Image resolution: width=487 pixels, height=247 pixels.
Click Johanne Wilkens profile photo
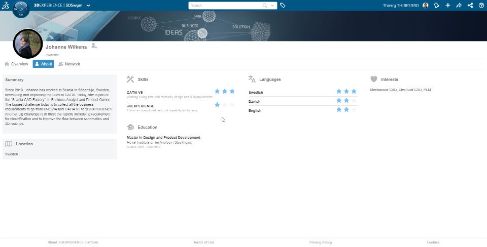tap(27, 44)
